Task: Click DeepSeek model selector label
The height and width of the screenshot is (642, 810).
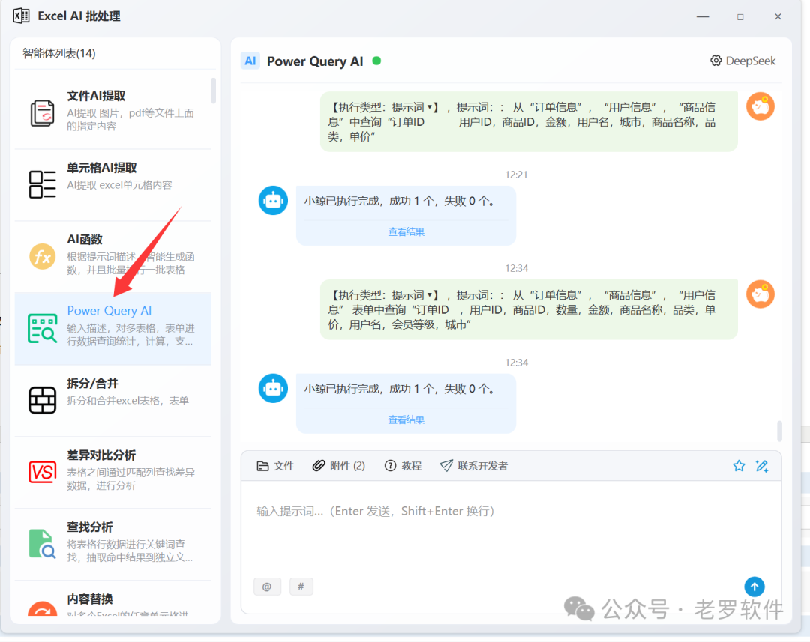Action: coord(751,61)
